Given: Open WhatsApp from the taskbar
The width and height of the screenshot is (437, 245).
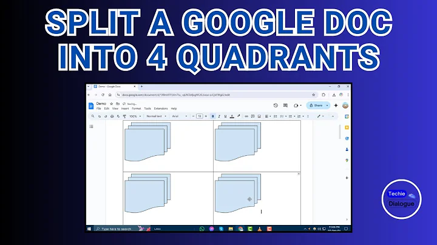Looking at the screenshot, I should 202,229.
